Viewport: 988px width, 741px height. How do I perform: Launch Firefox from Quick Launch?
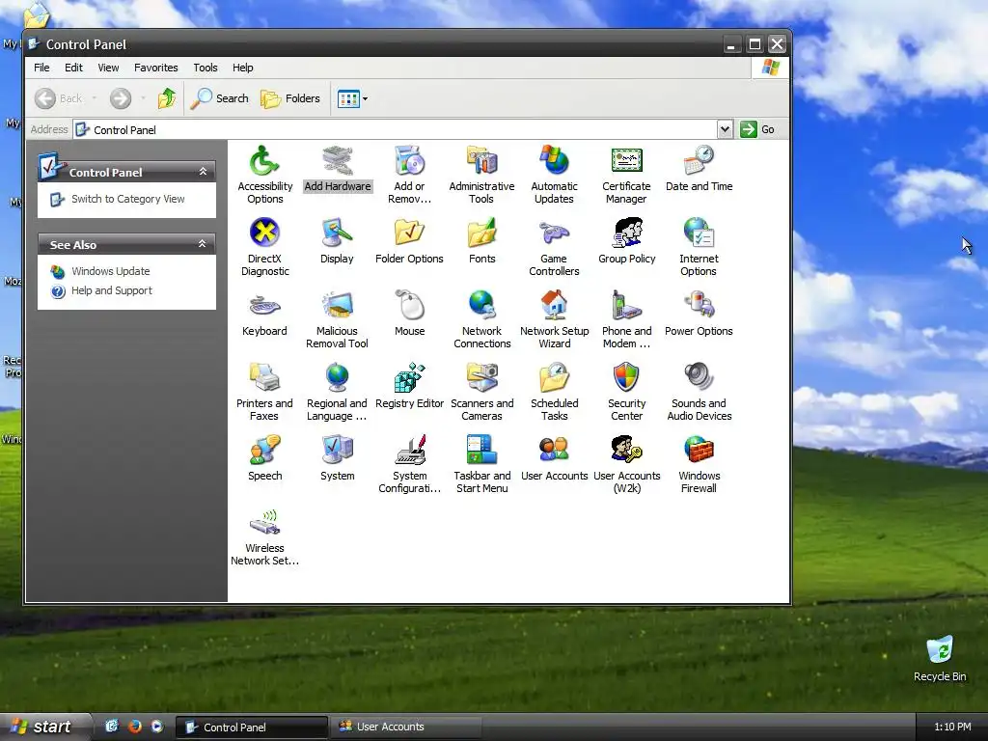[135, 727]
